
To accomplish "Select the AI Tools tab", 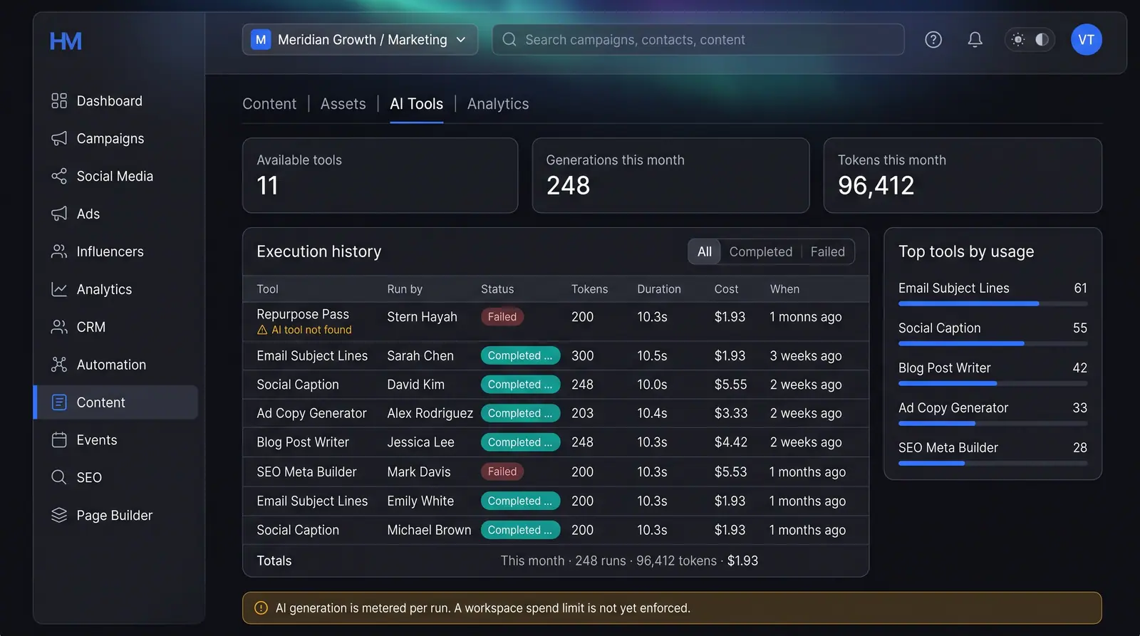I will (x=416, y=104).
